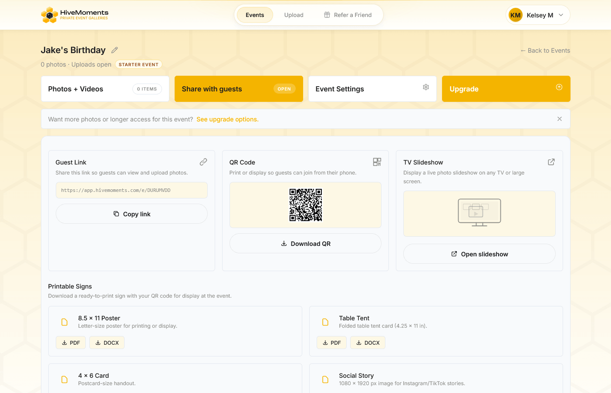611x393 pixels.
Task: Click the 4 × 6 Card sign title
Action: coord(94,376)
